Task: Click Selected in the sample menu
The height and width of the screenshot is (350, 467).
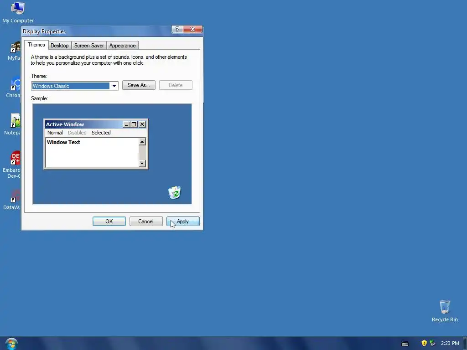Action: (x=101, y=133)
